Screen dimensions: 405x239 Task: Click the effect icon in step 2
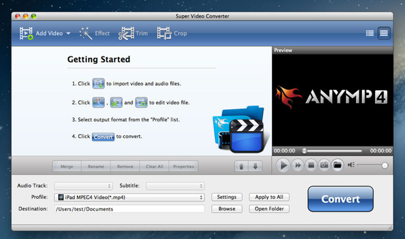(x=98, y=102)
